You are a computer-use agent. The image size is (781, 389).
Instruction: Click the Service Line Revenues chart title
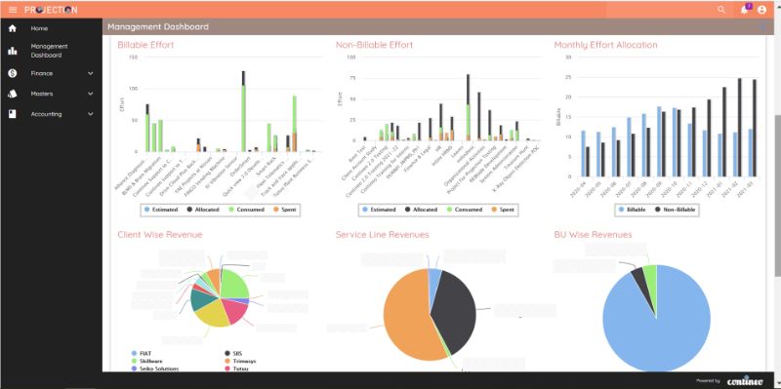[383, 234]
